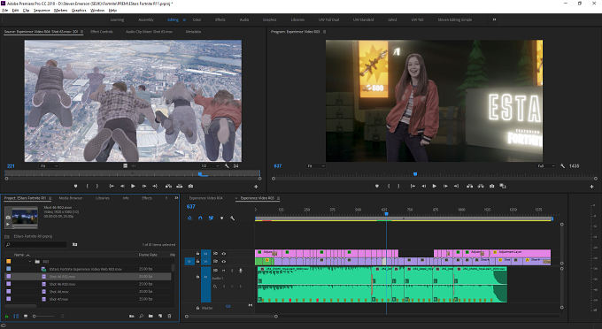Click Extract button in Program monitor
The width and height of the screenshot is (602, 329).
[x=481, y=186]
